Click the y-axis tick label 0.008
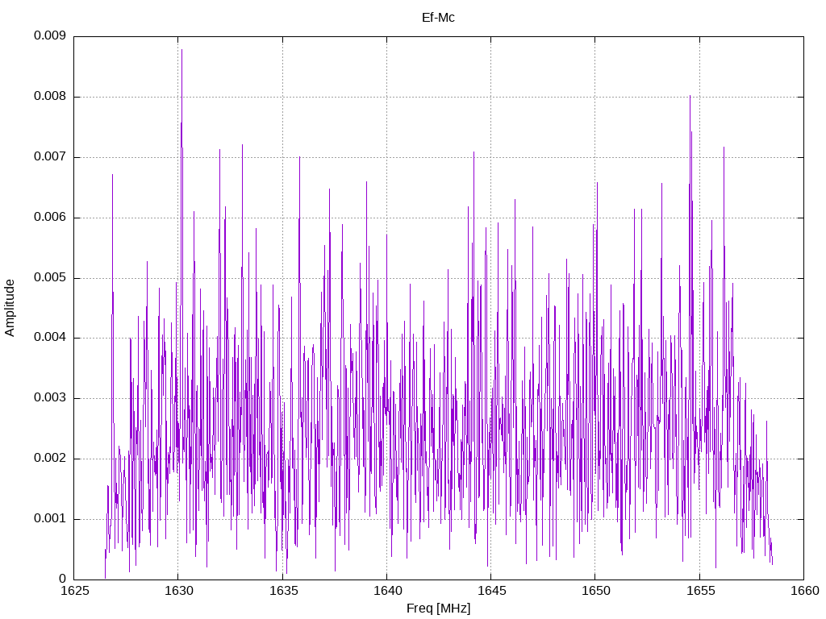The image size is (826, 619). 50,97
